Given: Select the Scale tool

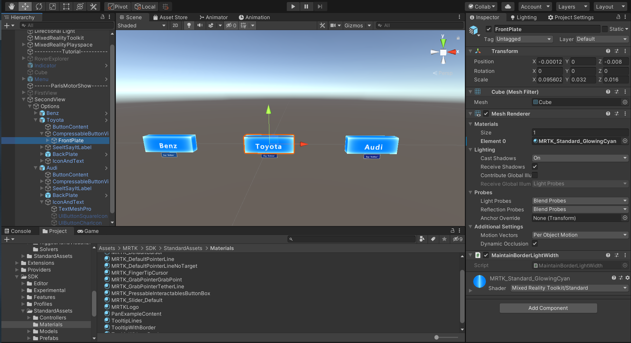Looking at the screenshot, I should click(52, 6).
